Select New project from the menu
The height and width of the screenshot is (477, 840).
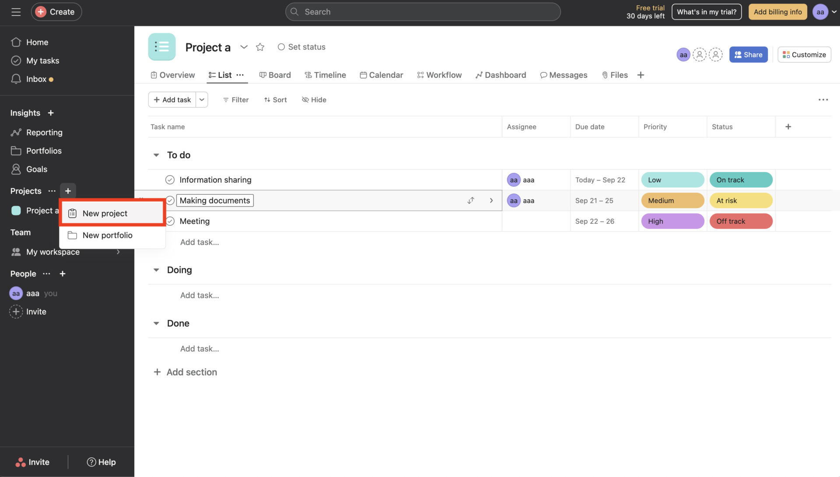pos(105,213)
